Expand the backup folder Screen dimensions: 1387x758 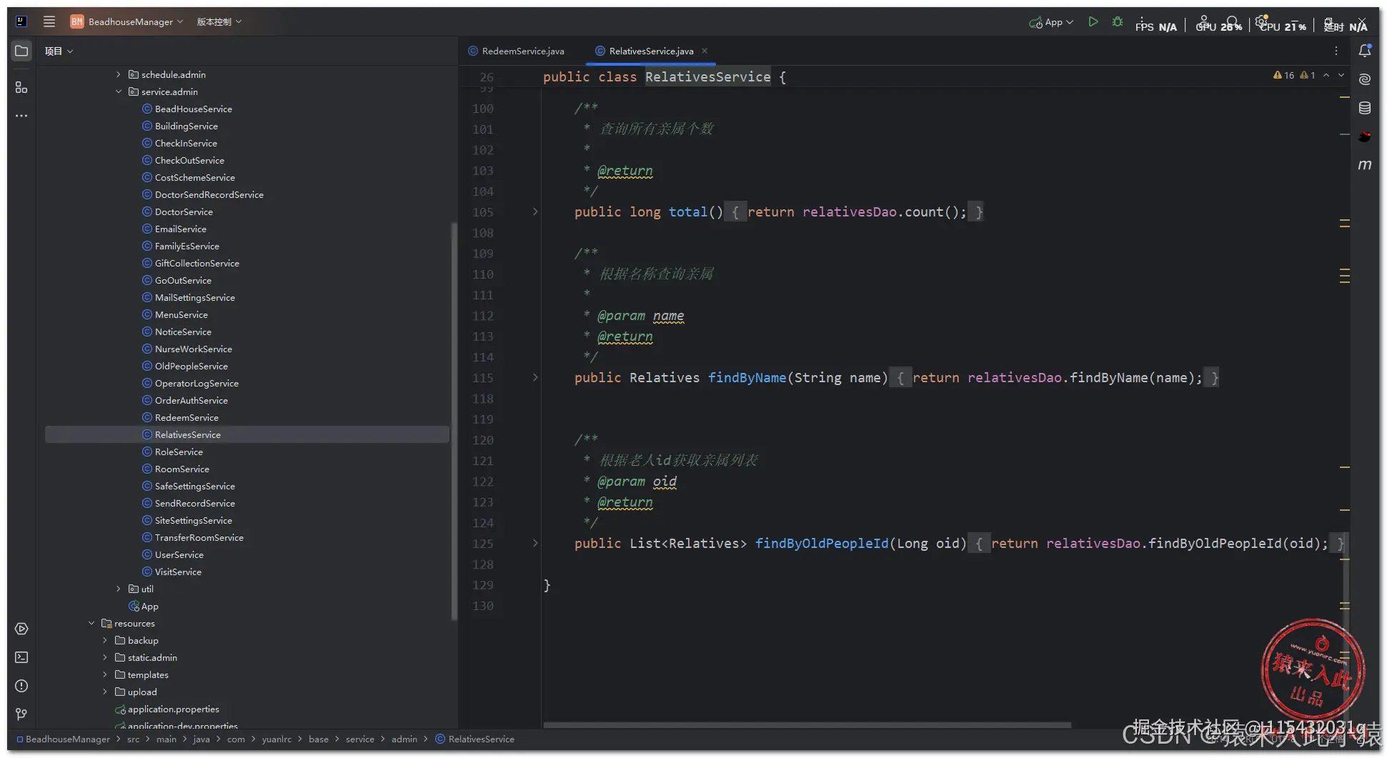[x=105, y=640]
